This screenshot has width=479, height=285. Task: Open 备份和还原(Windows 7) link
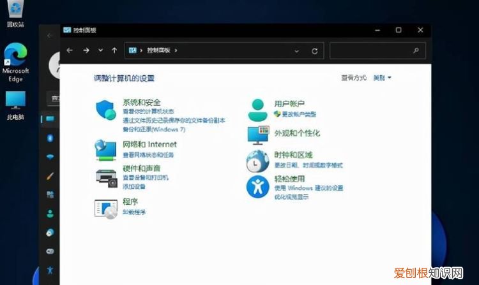pyautogui.click(x=154, y=129)
